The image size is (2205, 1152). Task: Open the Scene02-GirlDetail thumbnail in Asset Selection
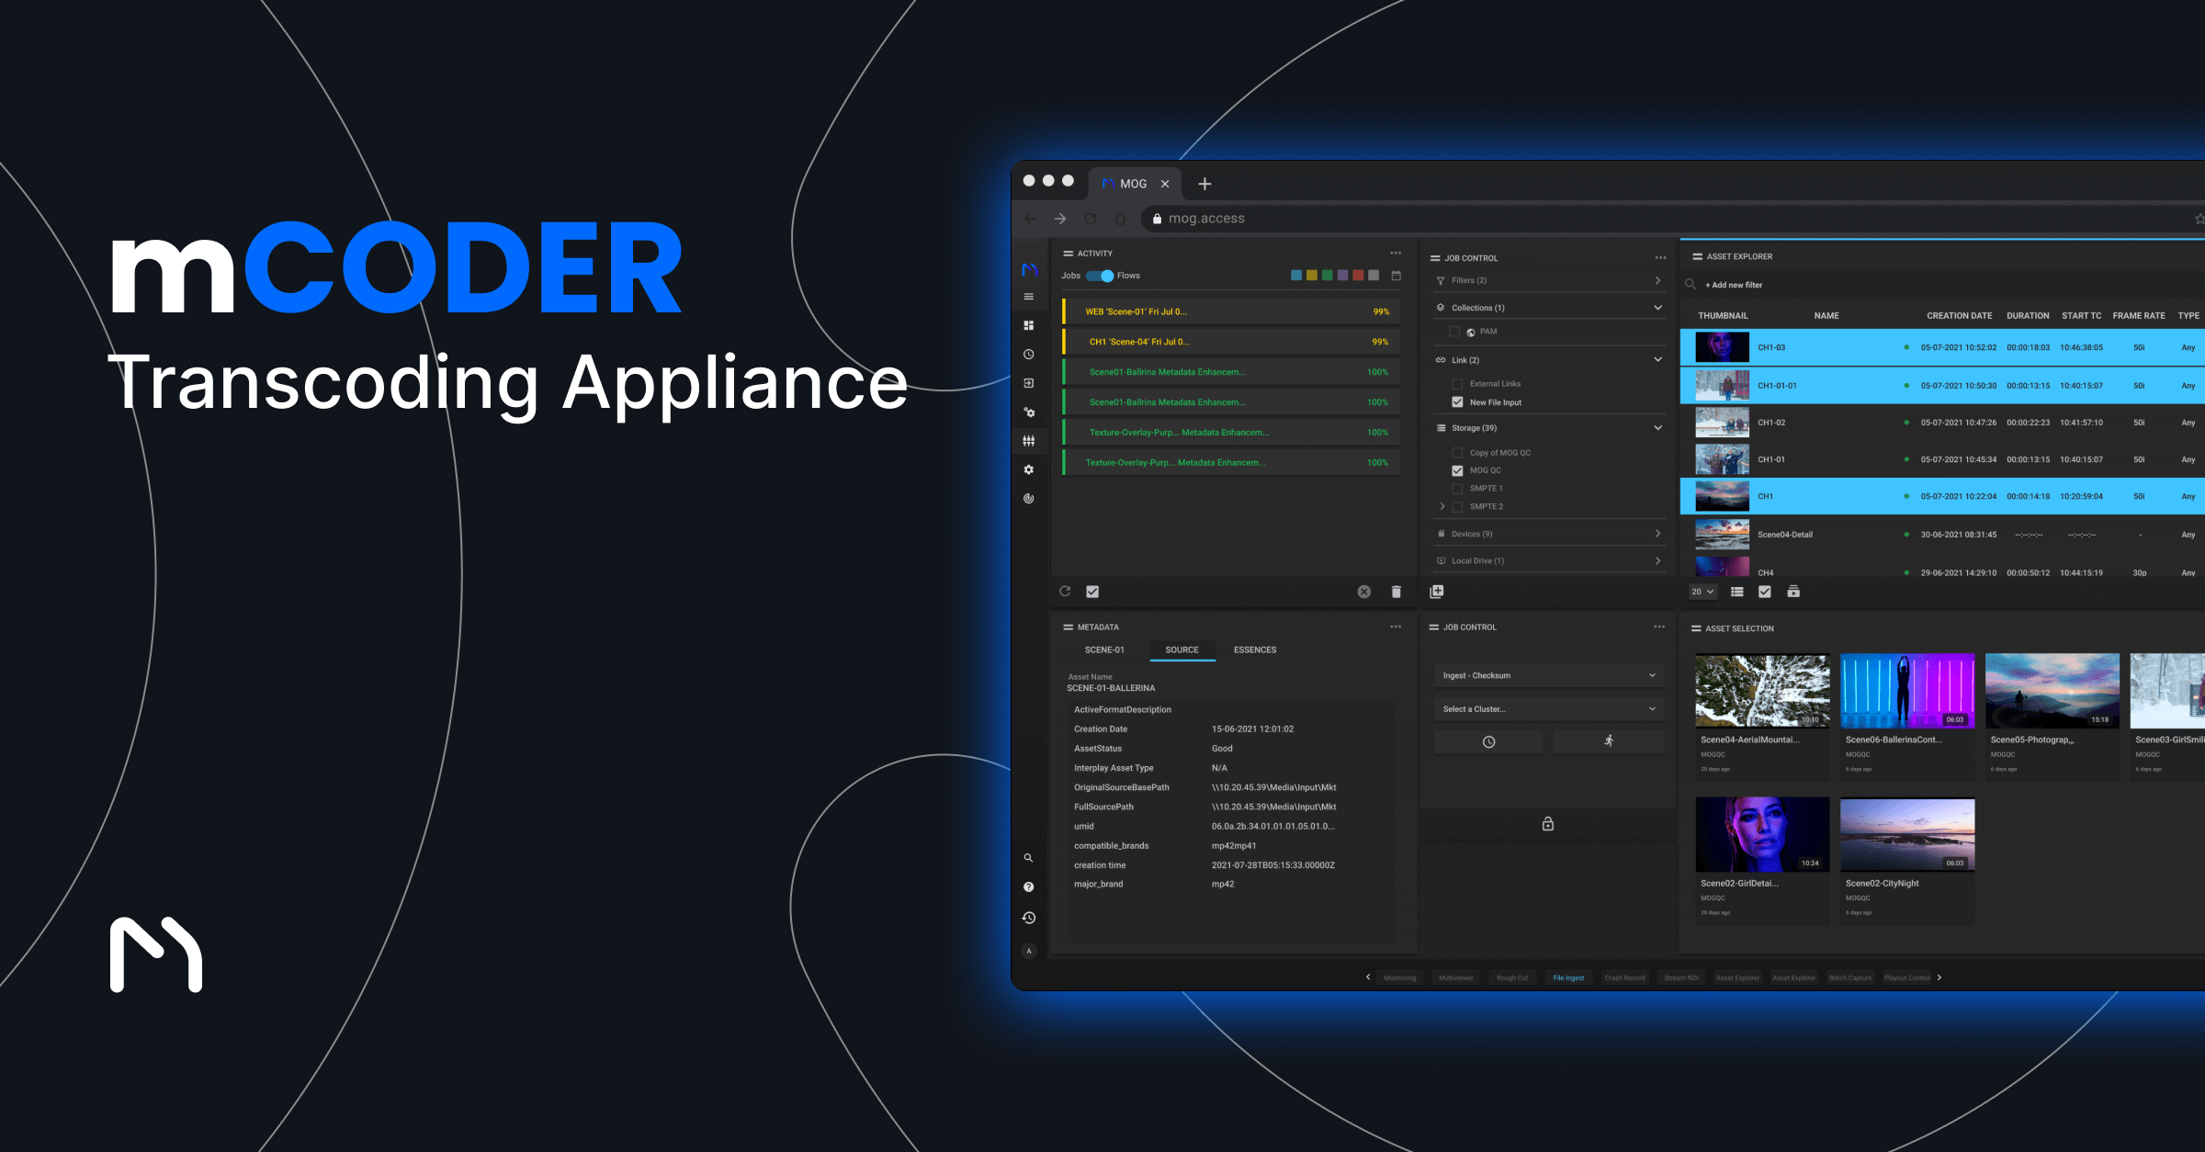1761,833
